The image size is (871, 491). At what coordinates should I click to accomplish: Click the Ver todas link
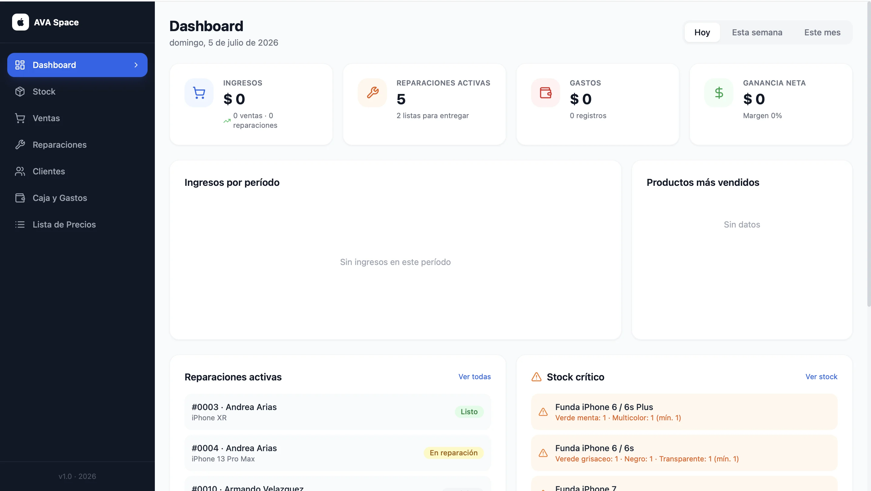[x=475, y=377]
